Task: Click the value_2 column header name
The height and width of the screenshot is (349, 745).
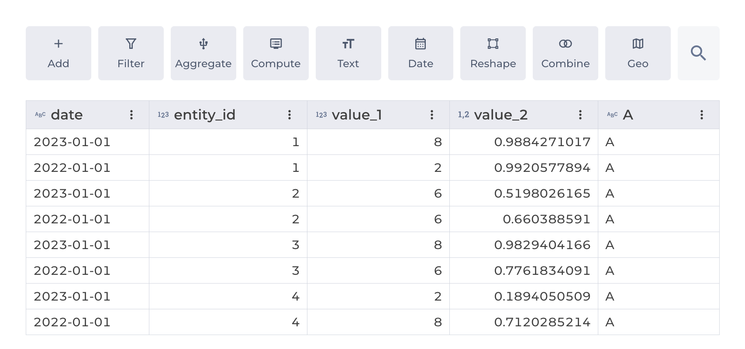Action: click(501, 115)
